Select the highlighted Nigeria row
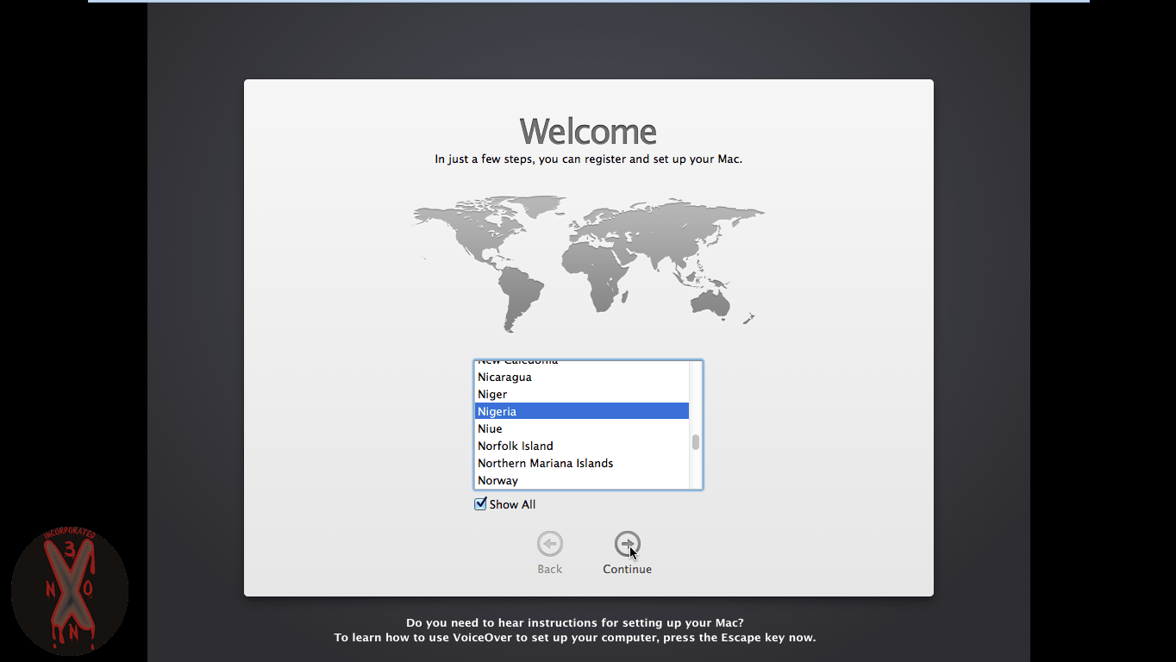 click(582, 411)
